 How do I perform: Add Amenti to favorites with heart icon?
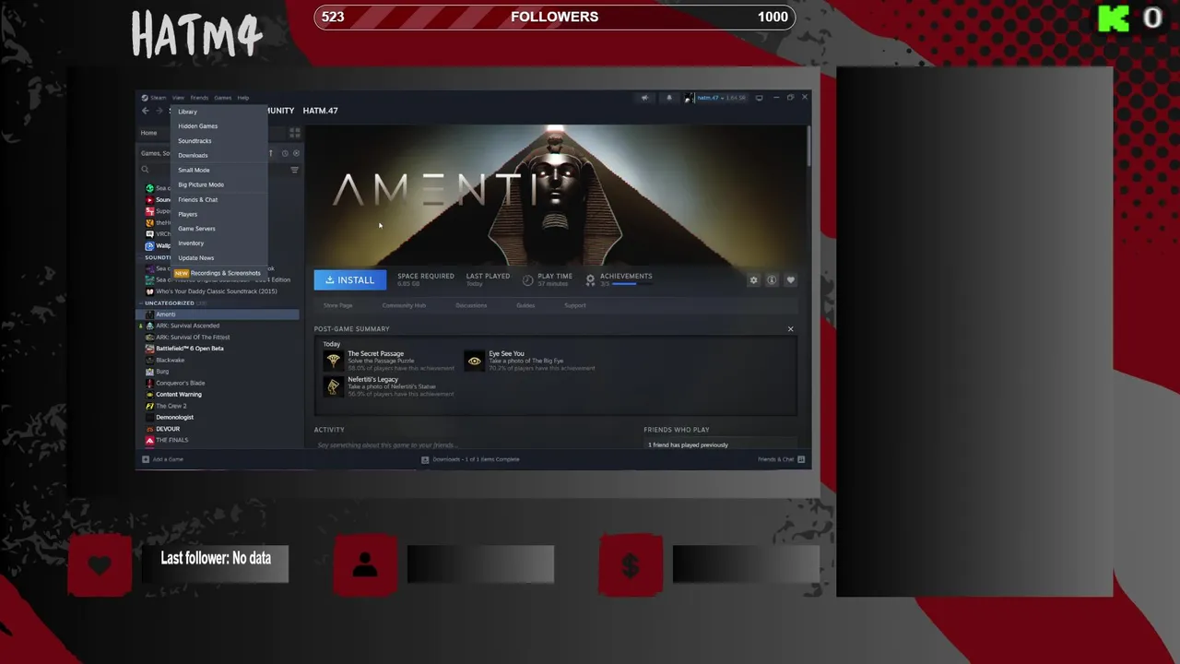click(x=790, y=280)
